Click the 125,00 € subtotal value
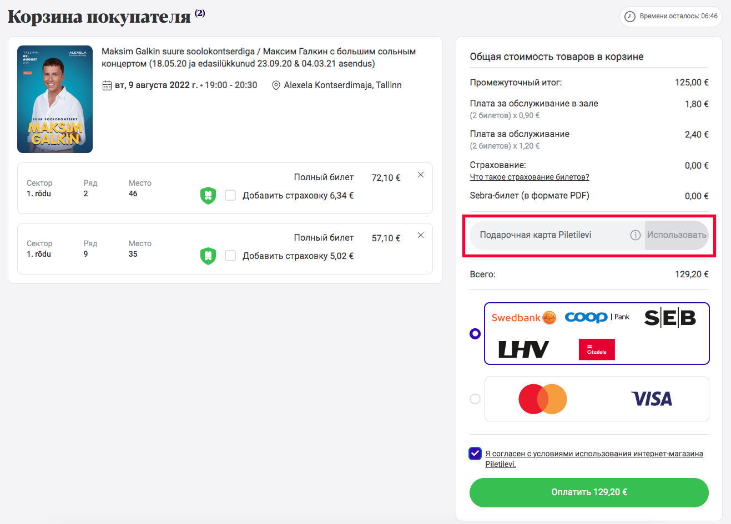Screen dimensions: 731x524 click(692, 83)
